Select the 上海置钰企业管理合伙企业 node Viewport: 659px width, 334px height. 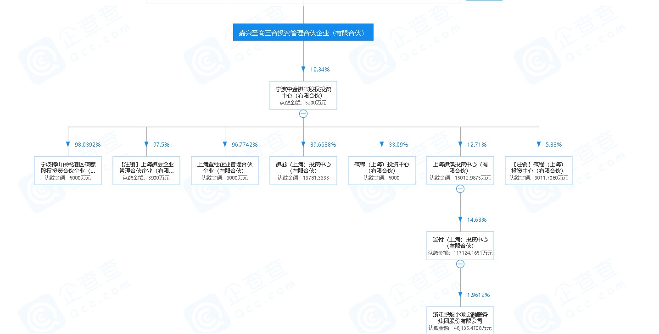225,170
